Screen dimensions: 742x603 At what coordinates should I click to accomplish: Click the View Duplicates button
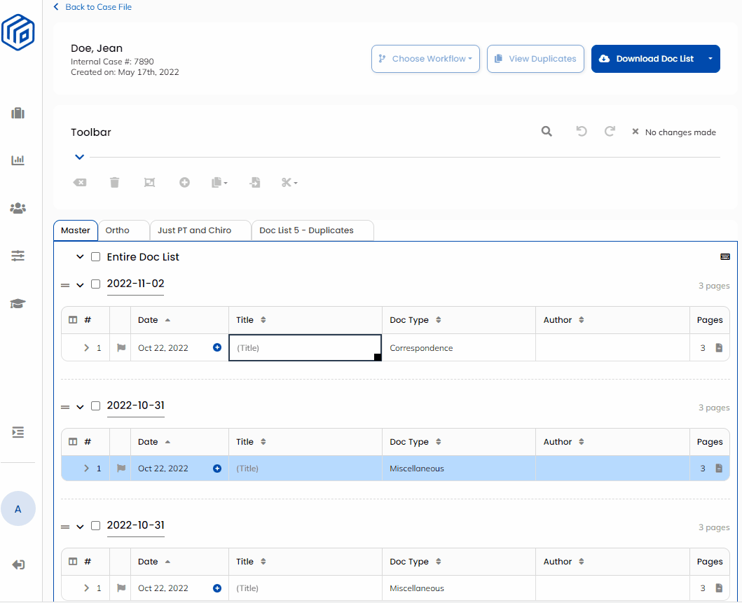click(x=535, y=59)
